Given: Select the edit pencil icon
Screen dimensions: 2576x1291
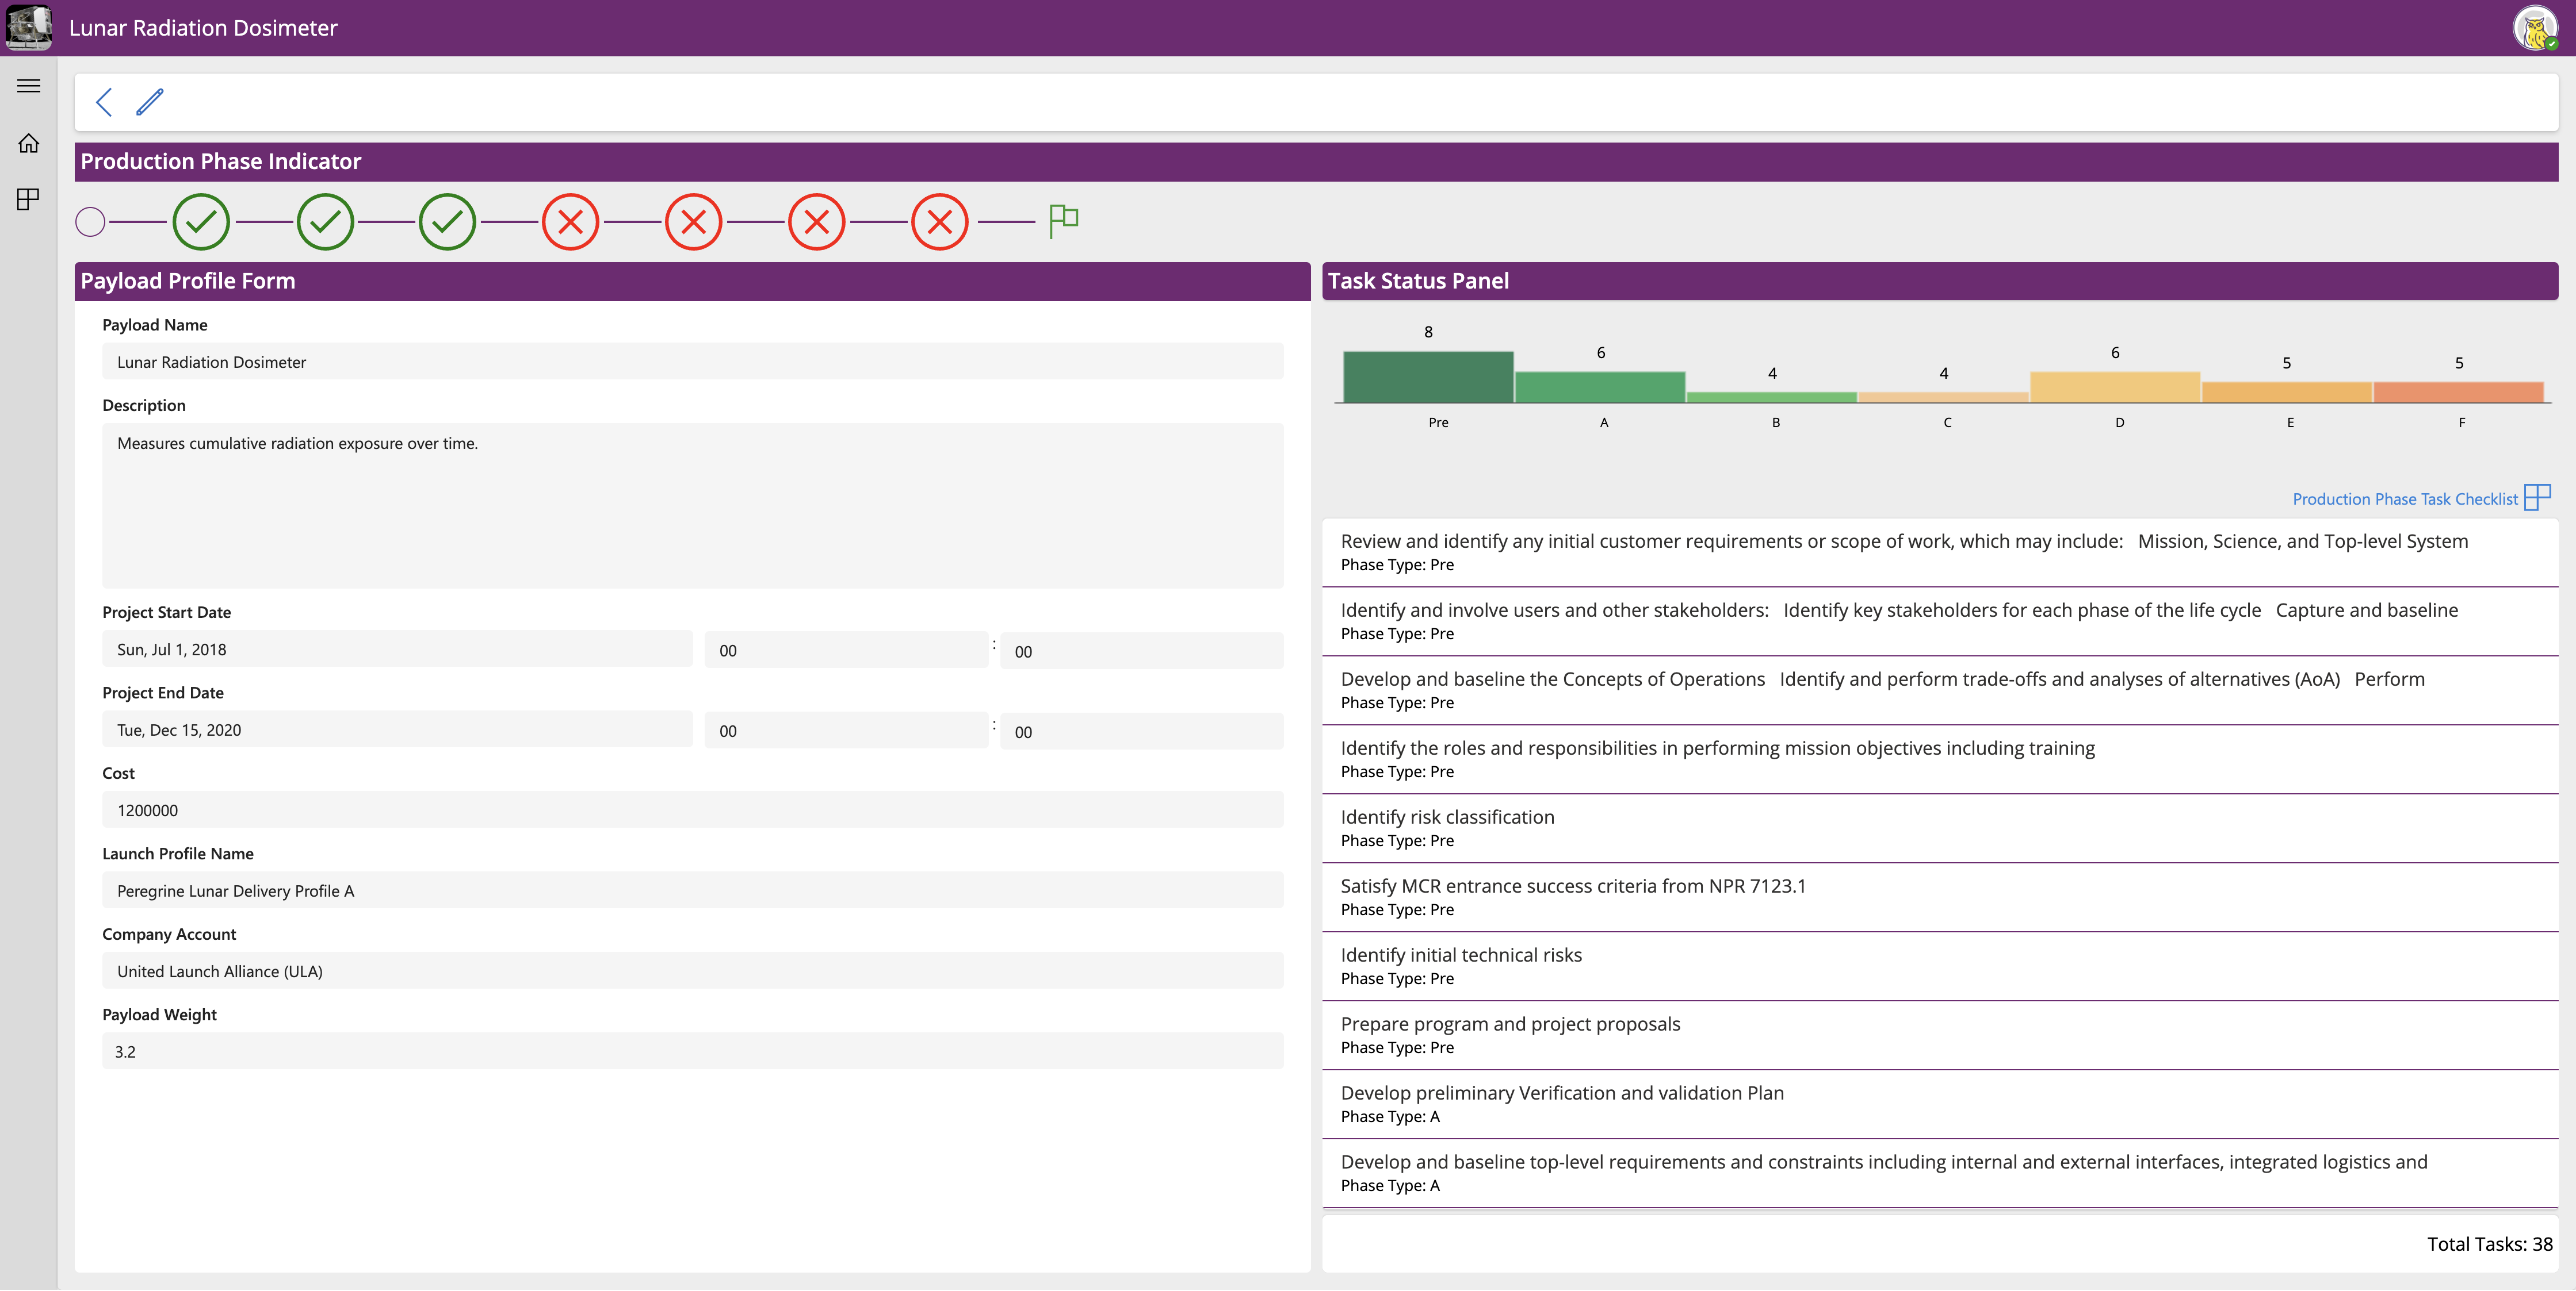Looking at the screenshot, I should 150,102.
